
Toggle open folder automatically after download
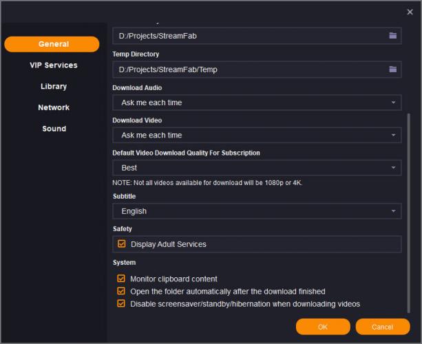pyautogui.click(x=122, y=292)
